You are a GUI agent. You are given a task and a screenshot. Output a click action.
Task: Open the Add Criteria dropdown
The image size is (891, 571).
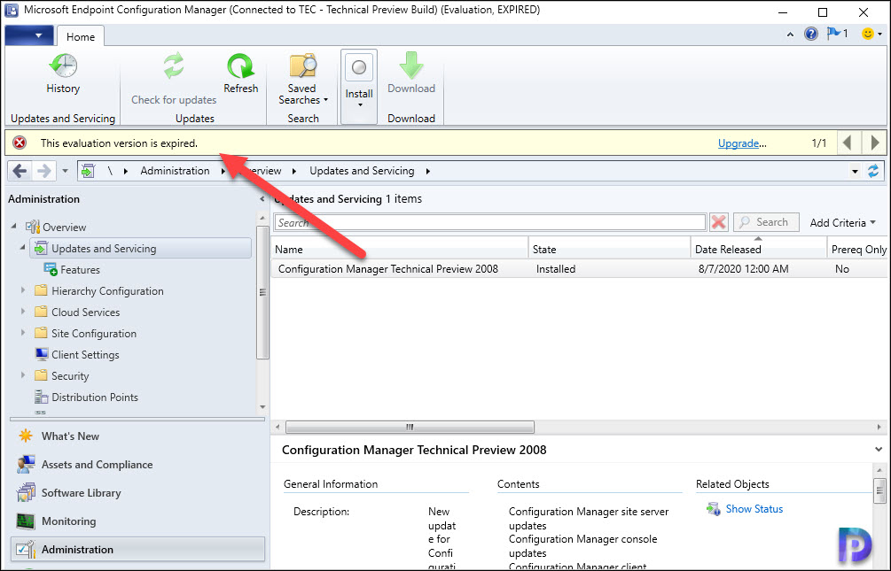[x=843, y=222]
